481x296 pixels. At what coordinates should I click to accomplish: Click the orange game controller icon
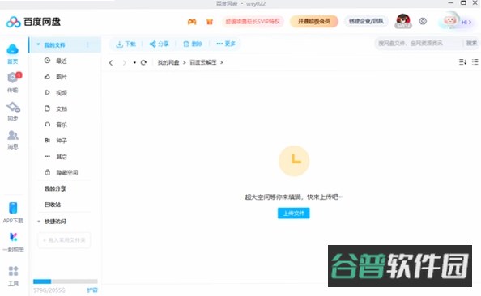(x=192, y=22)
